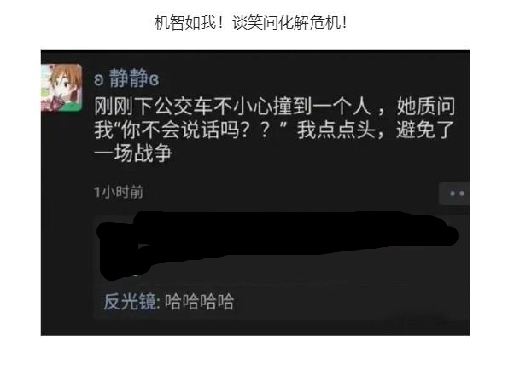Viewport: 514px width, 376px height.
Task: Click the decorative symbol after 静静
Action: pos(154,79)
